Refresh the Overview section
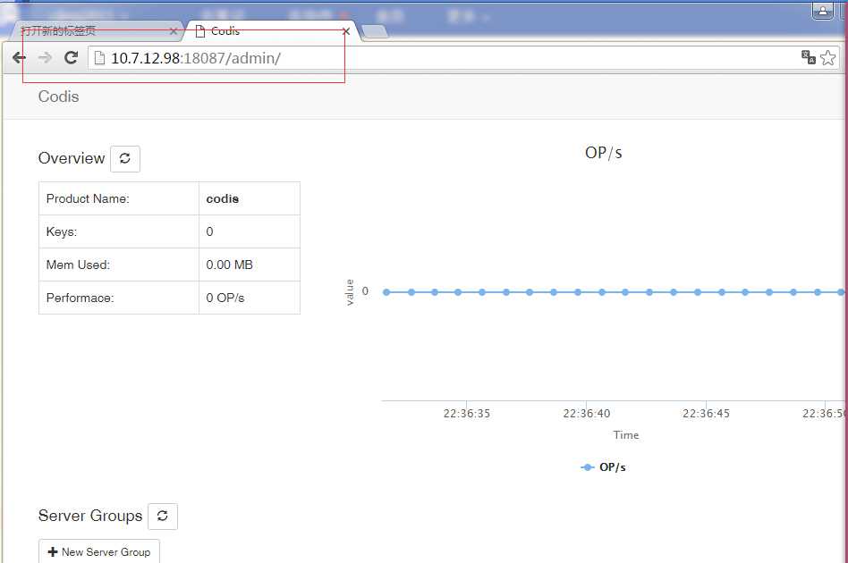The width and height of the screenshot is (848, 563). (x=125, y=159)
